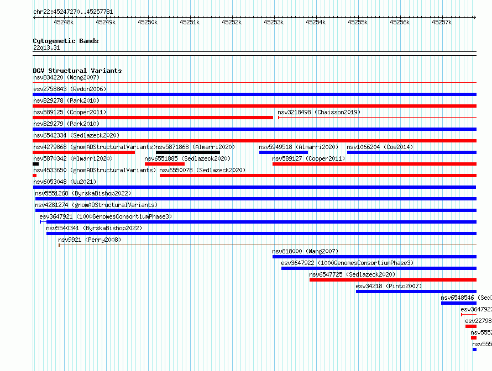Image resolution: width=492 pixels, height=371 pixels.
Task: Click the DGV Structural Variants track title
Action: click(x=77, y=71)
